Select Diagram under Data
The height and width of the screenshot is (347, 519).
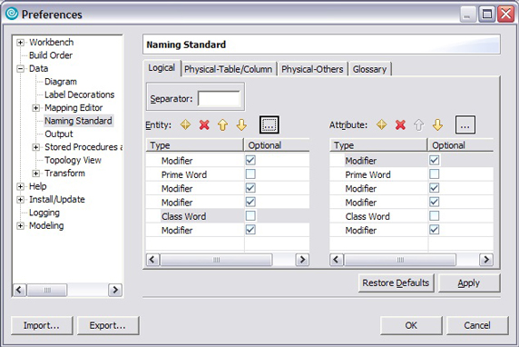pos(61,82)
